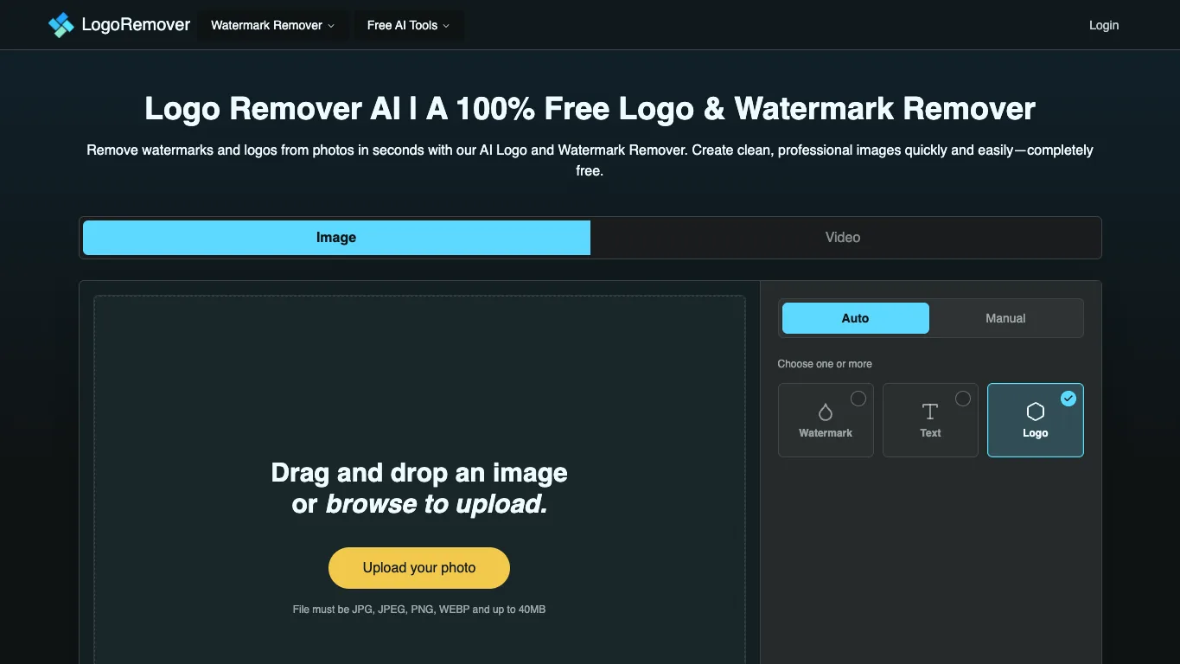1180x664 pixels.
Task: Uncheck the Logo option checkmark
Action: point(1068,399)
